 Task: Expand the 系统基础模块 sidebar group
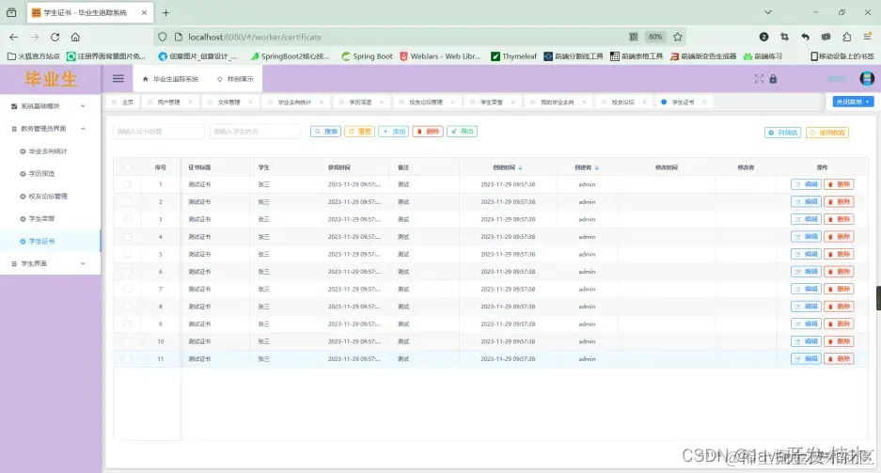click(x=51, y=106)
